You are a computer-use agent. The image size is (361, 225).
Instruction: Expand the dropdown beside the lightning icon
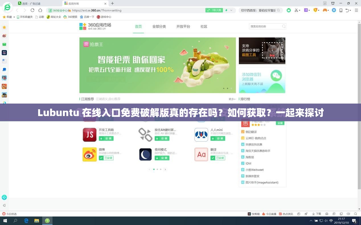(231, 10)
